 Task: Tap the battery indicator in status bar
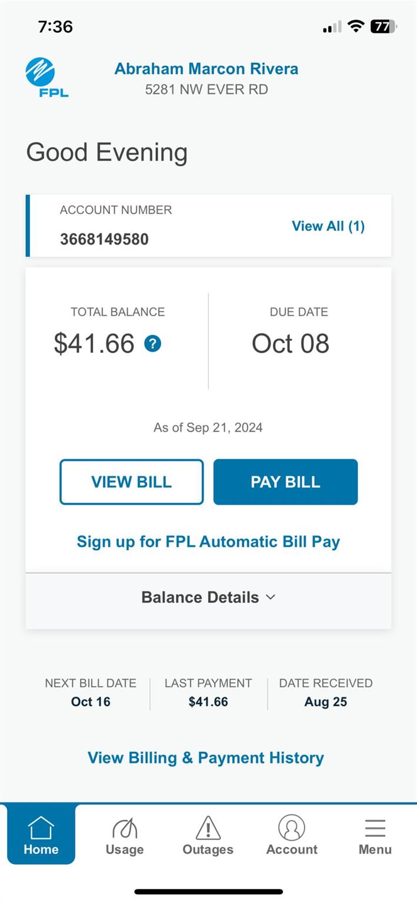(x=383, y=26)
